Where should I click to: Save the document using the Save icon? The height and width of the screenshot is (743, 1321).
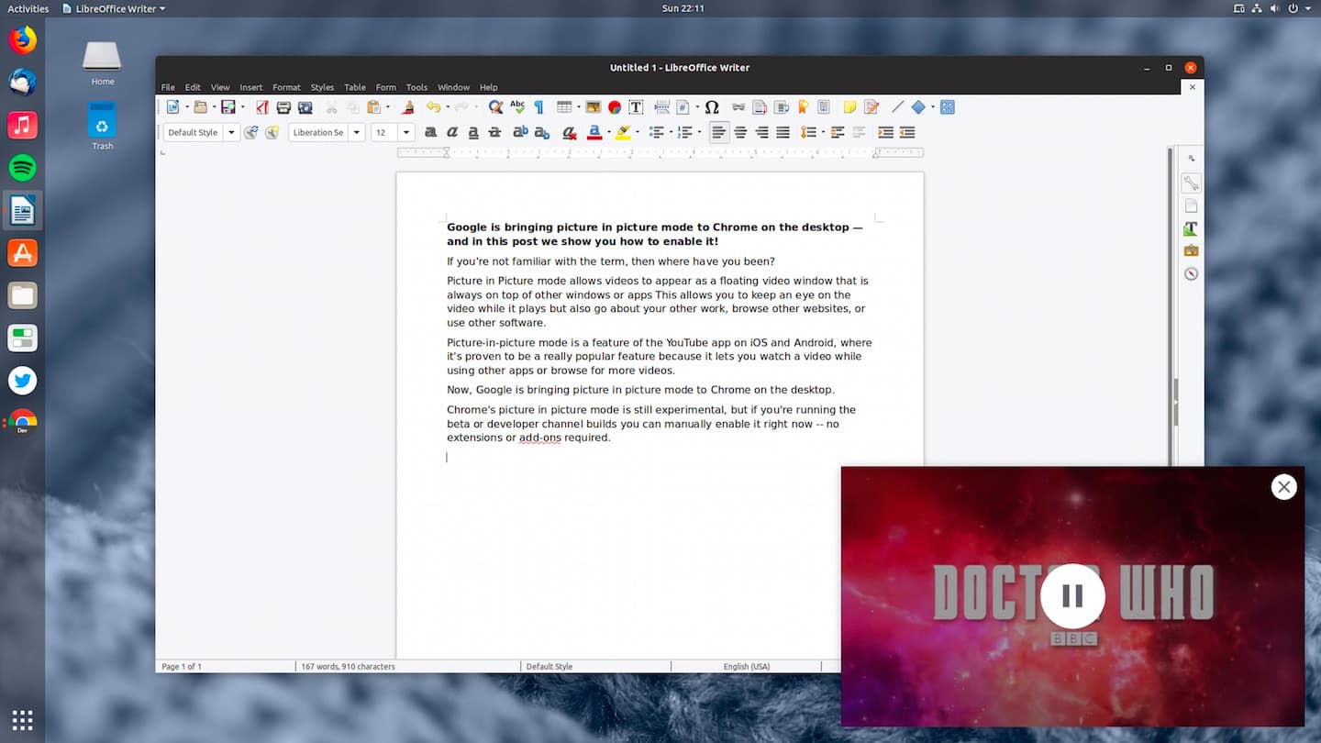(x=228, y=107)
